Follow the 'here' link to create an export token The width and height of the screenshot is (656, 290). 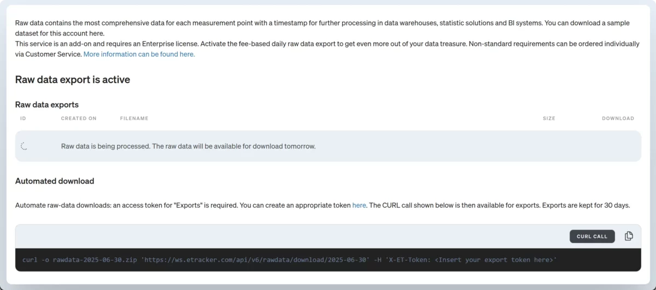click(359, 205)
